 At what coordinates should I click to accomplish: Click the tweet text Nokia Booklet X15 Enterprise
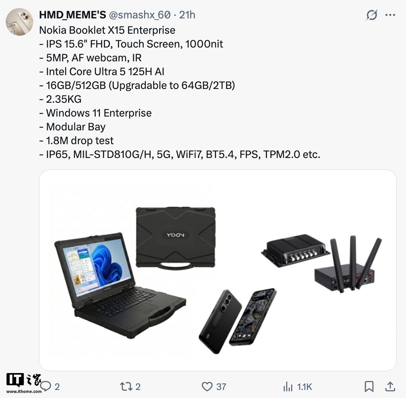point(107,30)
